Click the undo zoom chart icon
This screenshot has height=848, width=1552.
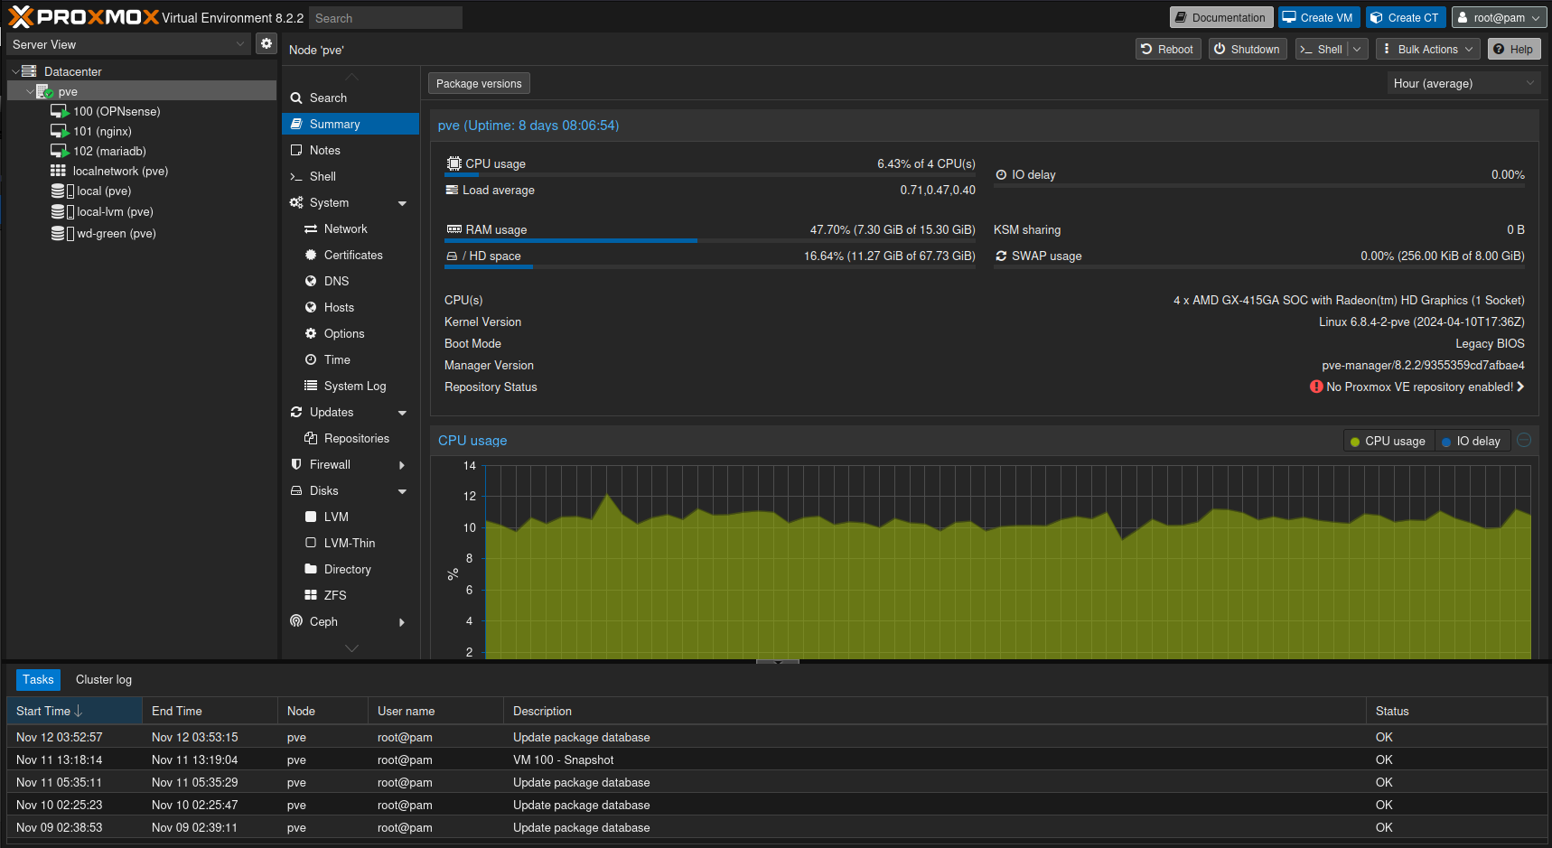[1524, 440]
